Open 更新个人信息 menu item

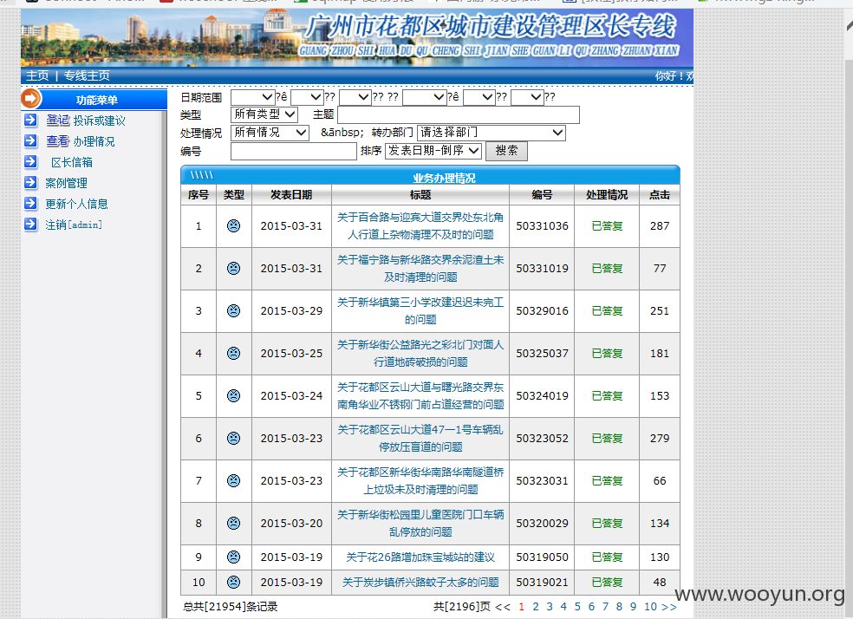pos(76,204)
